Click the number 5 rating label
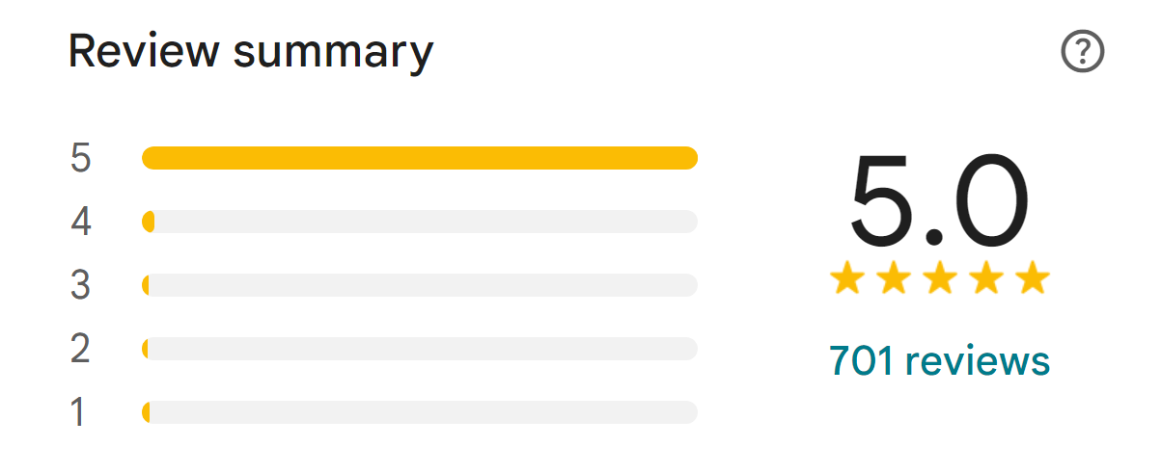The width and height of the screenshot is (1161, 473). click(81, 158)
